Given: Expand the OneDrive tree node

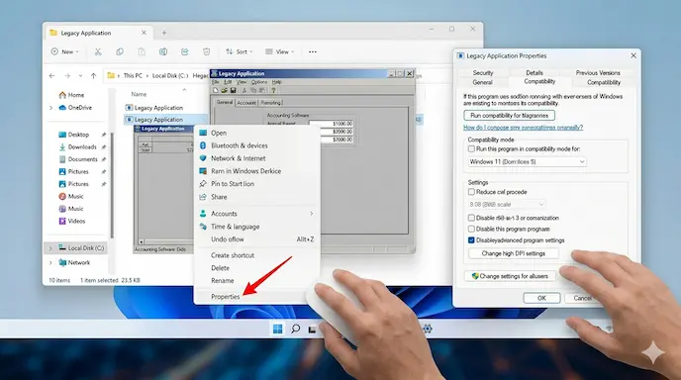Looking at the screenshot, I should (50, 108).
